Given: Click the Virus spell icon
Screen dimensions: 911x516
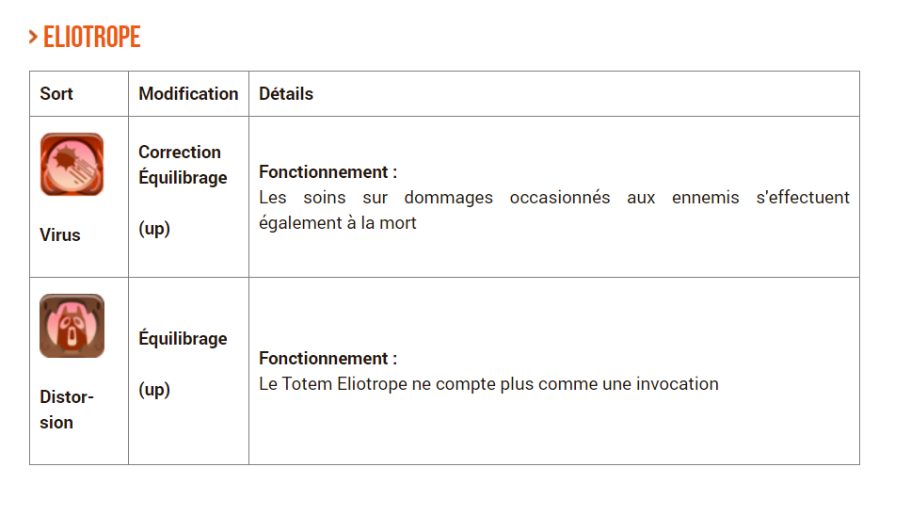Looking at the screenshot, I should 72,165.
